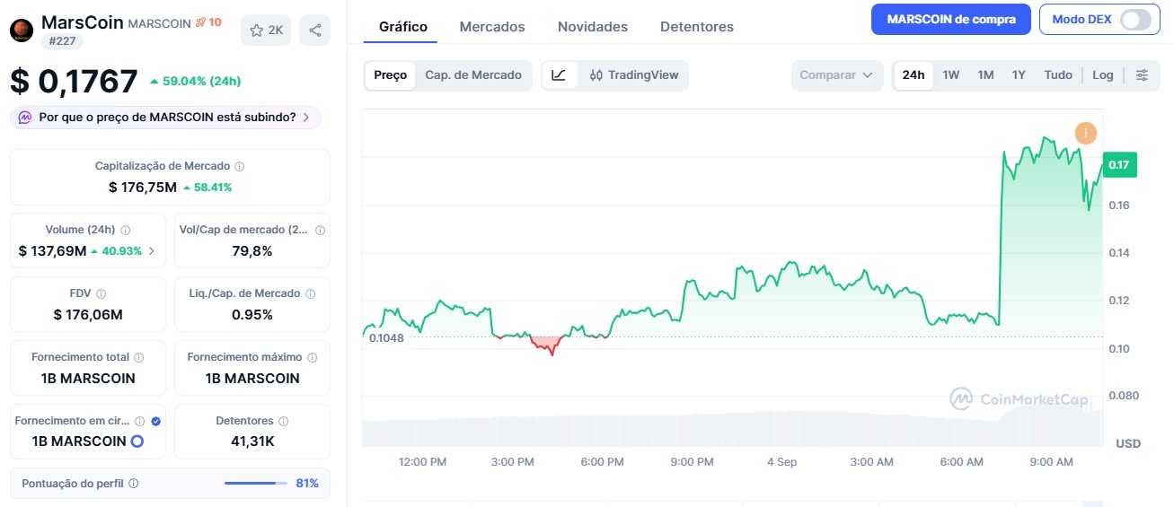
Task: Open the Mercados tab
Action: click(492, 27)
